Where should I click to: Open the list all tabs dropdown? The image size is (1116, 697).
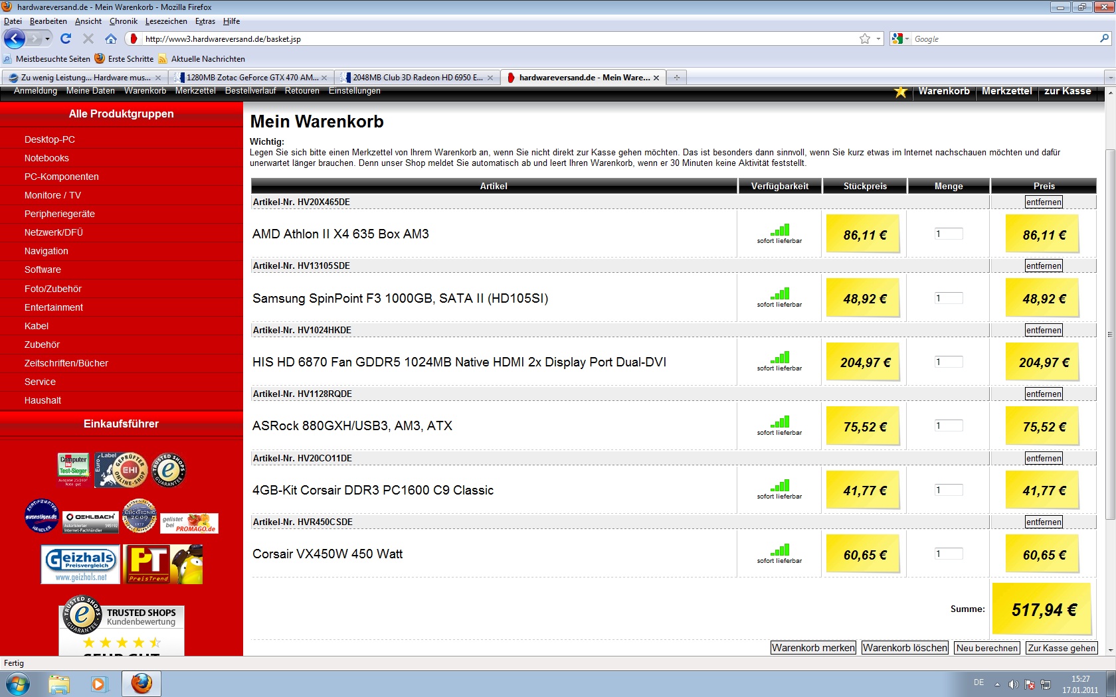click(1110, 78)
